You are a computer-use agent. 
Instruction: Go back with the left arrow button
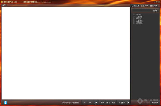(85, 102)
